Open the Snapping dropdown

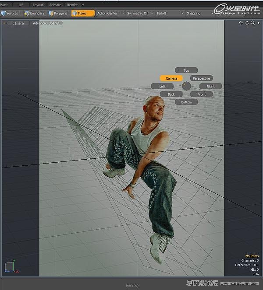(x=200, y=13)
